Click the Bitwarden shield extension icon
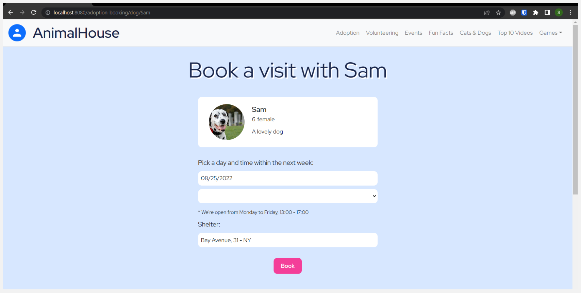Image resolution: width=581 pixels, height=293 pixels. click(x=524, y=13)
